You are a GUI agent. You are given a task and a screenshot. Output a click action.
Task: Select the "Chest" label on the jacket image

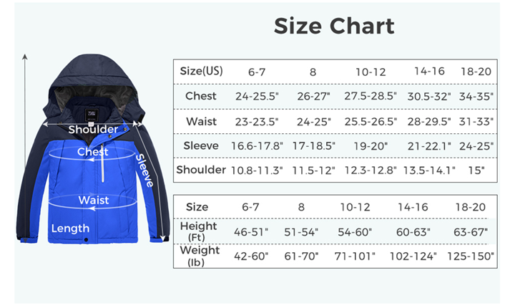click(93, 152)
